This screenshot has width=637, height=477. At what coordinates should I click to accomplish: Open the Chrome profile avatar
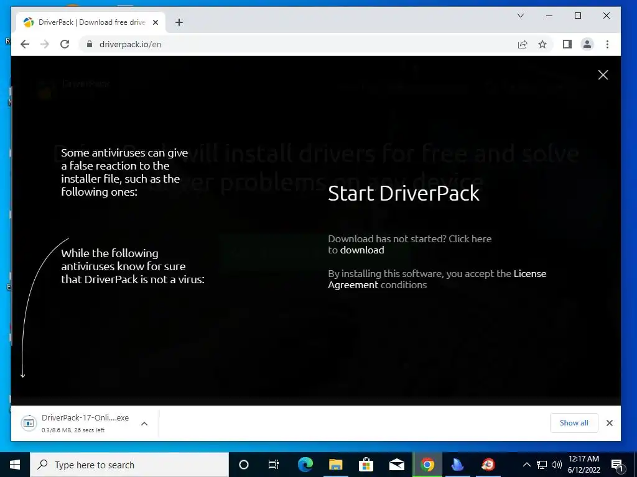tap(587, 44)
